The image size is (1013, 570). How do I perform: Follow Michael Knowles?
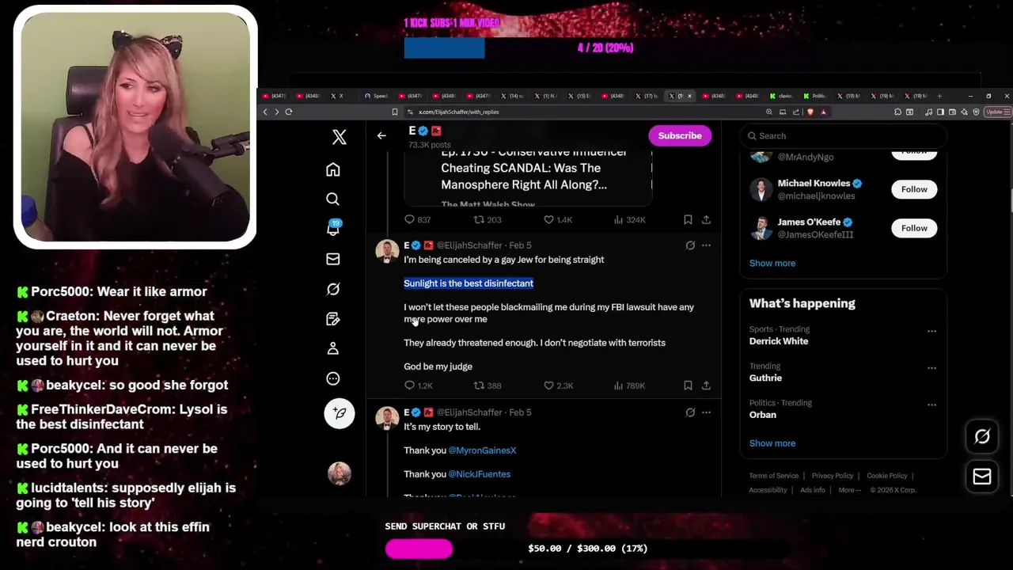click(x=914, y=189)
